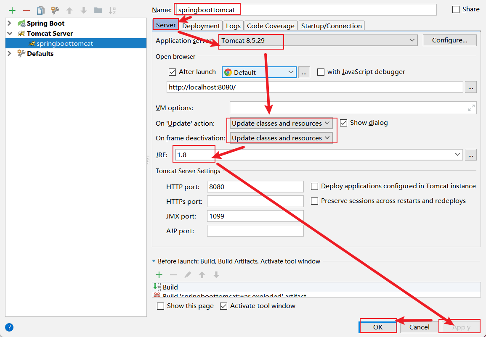Select the Build before-launch task row
Viewport: 486px width, 337px height.
[x=316, y=287]
